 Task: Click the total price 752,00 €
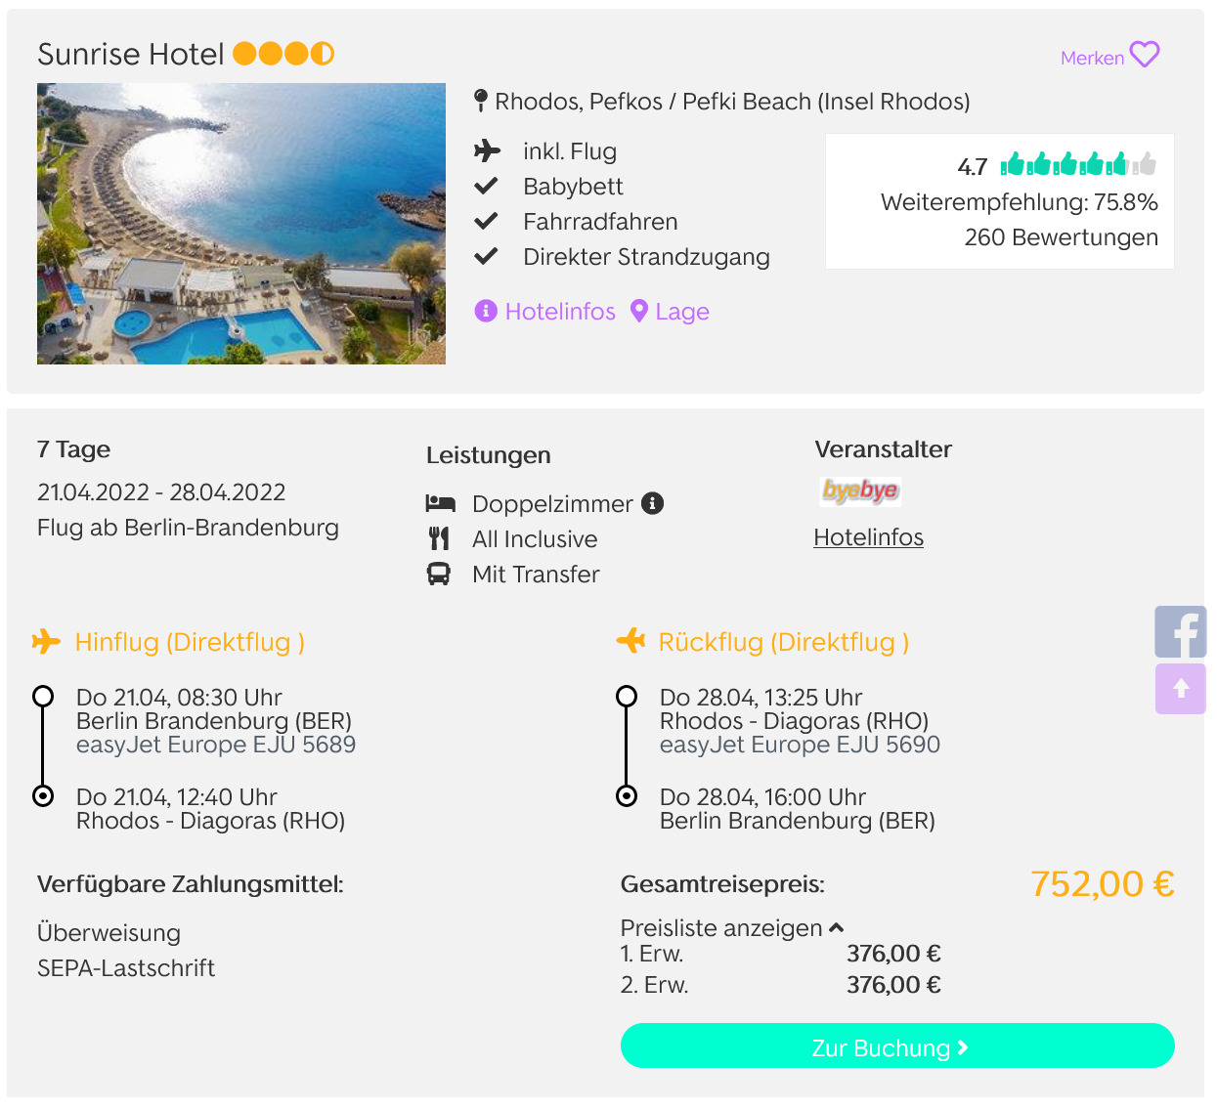[x=1103, y=883]
